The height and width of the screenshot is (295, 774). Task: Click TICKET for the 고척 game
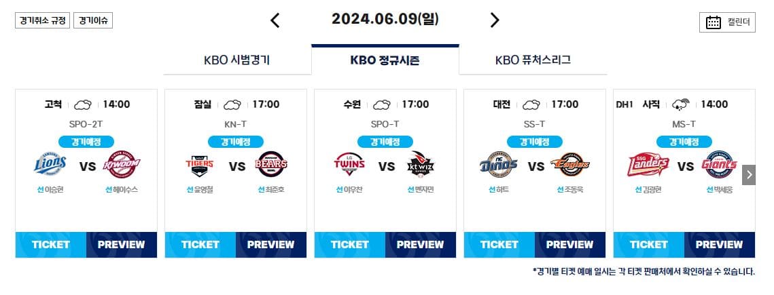click(x=51, y=245)
